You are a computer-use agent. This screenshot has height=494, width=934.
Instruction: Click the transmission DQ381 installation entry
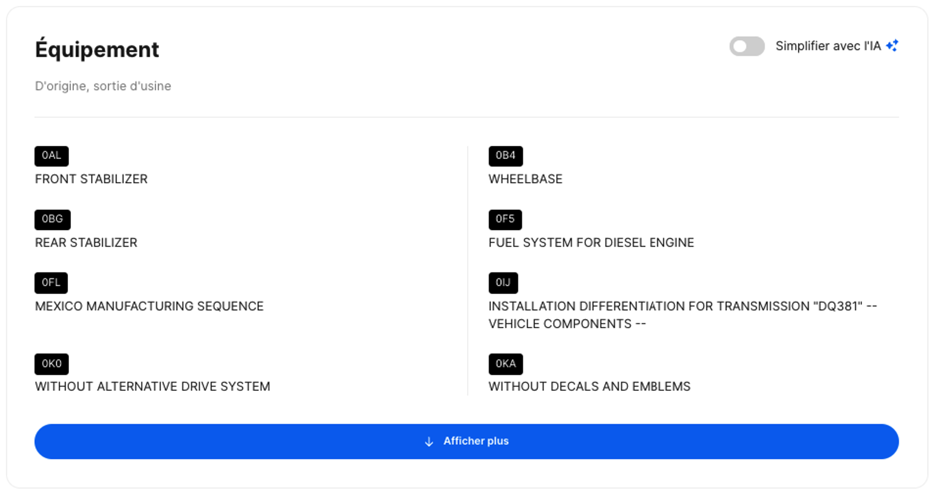tap(683, 315)
